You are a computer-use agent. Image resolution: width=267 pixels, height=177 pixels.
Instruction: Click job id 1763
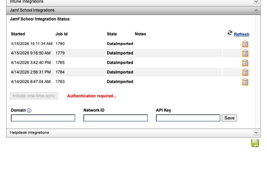[60, 82]
